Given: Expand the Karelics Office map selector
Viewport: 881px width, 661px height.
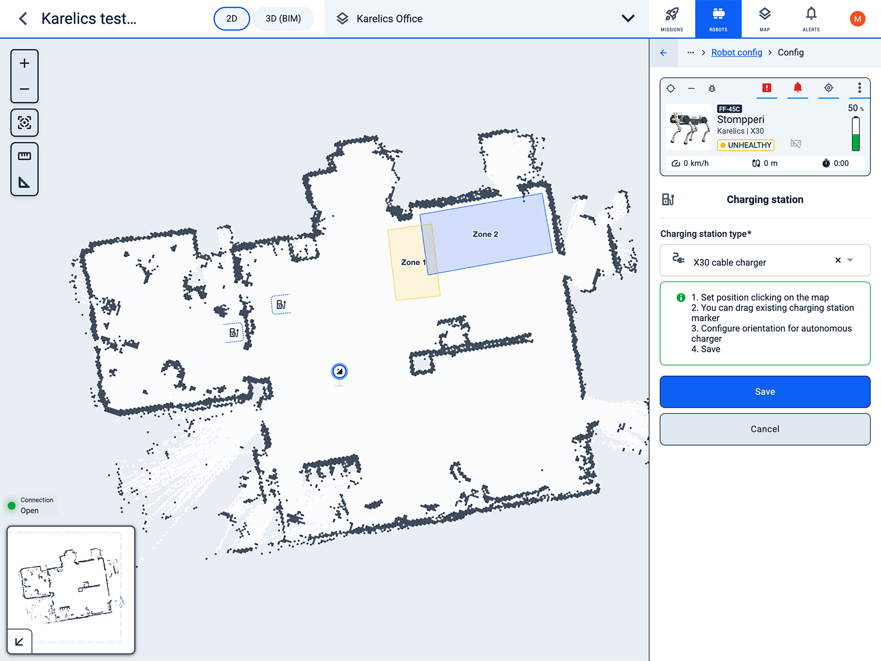Looking at the screenshot, I should [628, 19].
